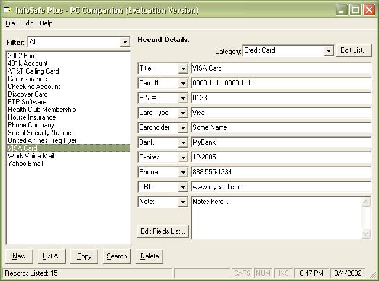Open the Bank field label dropdown
Image resolution: width=379 pixels, height=281 pixels.
(183, 142)
